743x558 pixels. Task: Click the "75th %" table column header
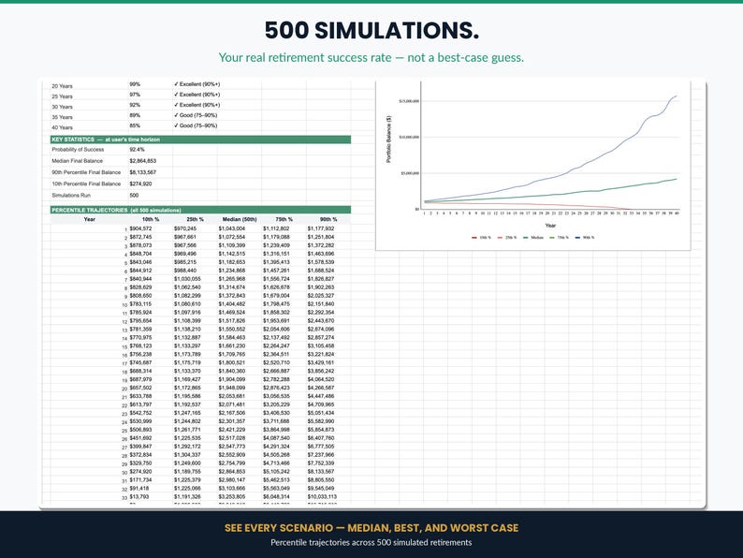click(x=284, y=219)
